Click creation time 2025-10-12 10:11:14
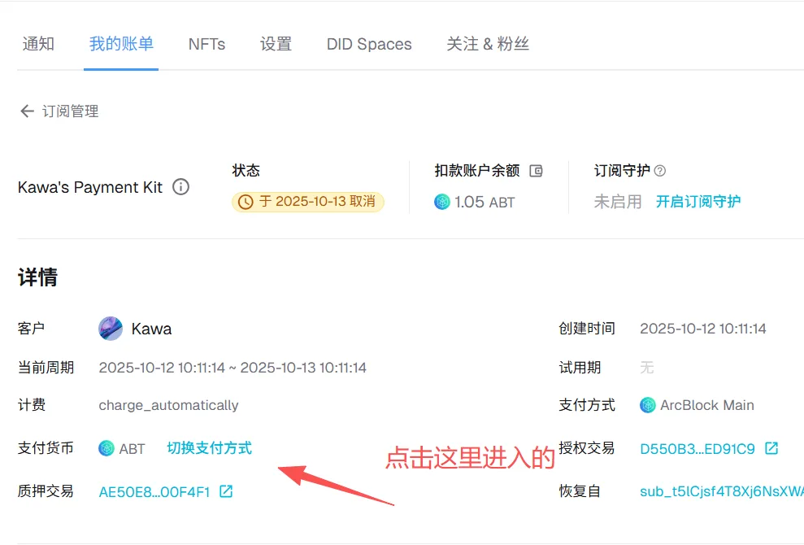This screenshot has width=804, height=545. pyautogui.click(x=703, y=329)
